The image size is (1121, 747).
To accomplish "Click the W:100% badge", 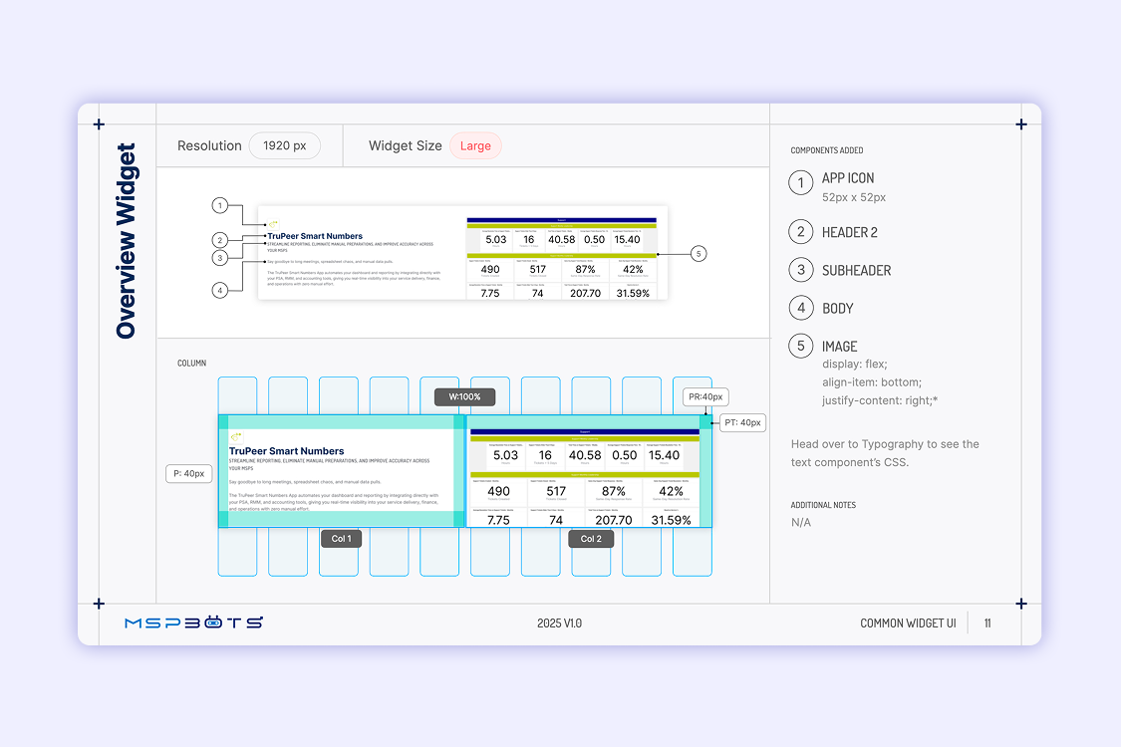I will [464, 396].
